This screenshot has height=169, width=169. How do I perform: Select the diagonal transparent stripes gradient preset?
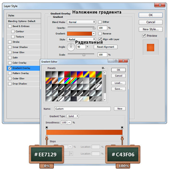(80, 81)
